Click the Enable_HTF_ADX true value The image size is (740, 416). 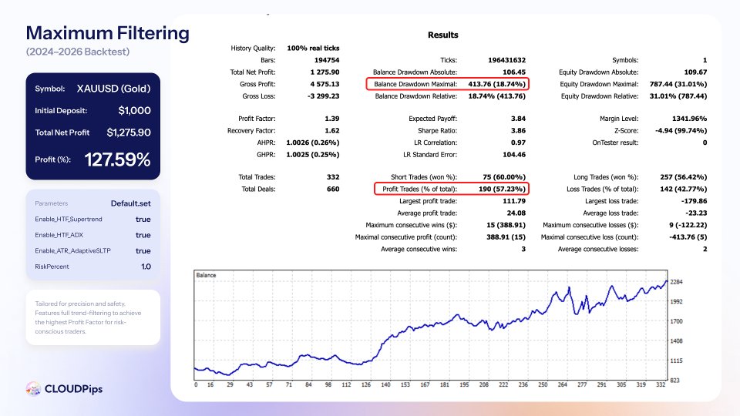point(143,235)
